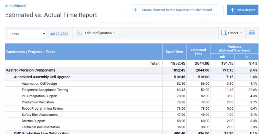
Task: Go back via the Dashboard link
Action: tap(18, 6)
